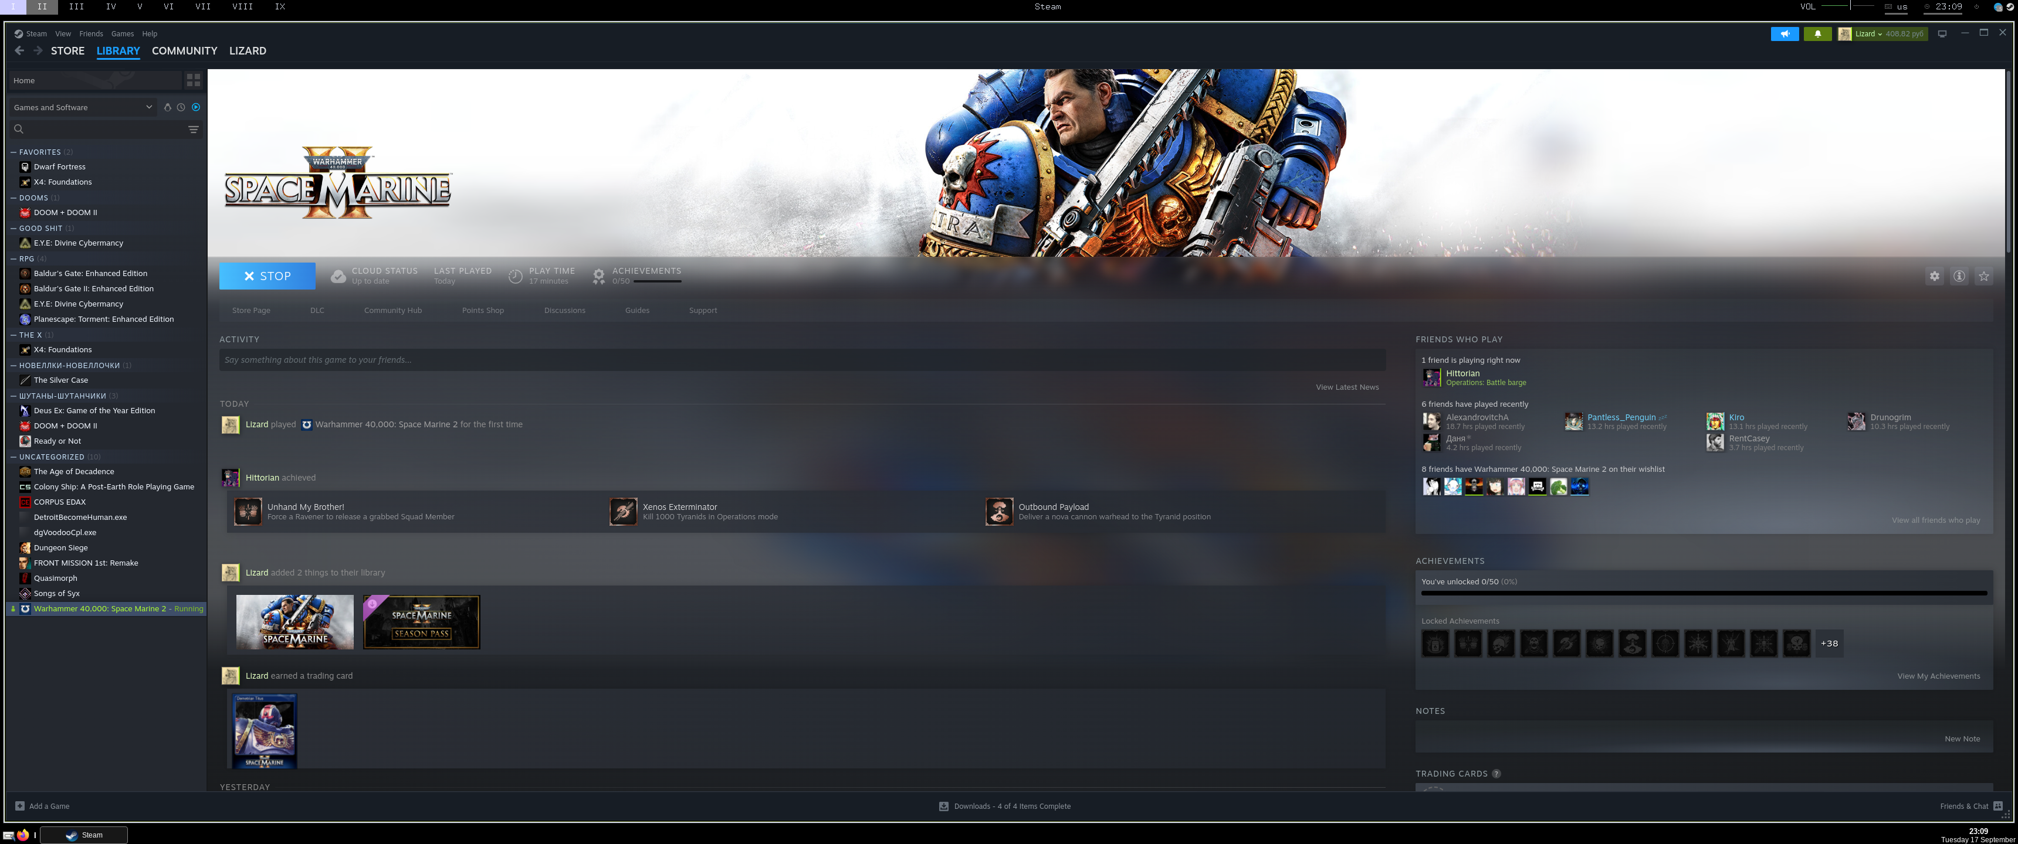Viewport: 2018px width, 844px height.
Task: Mark Space Marine 2 as favorite star
Action: pyautogui.click(x=1983, y=277)
